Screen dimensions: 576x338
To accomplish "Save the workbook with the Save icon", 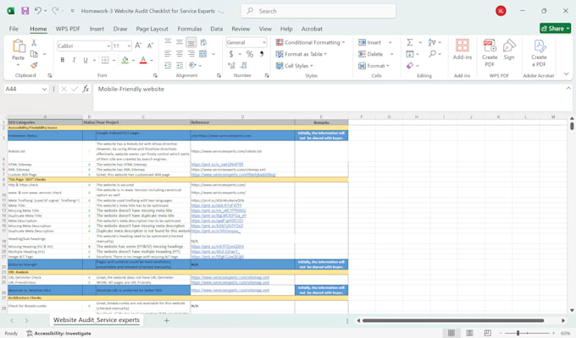I will (x=25, y=11).
